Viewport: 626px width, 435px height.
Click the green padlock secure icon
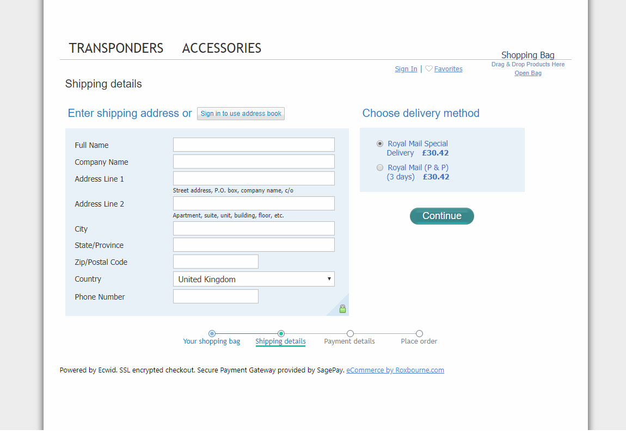[342, 309]
